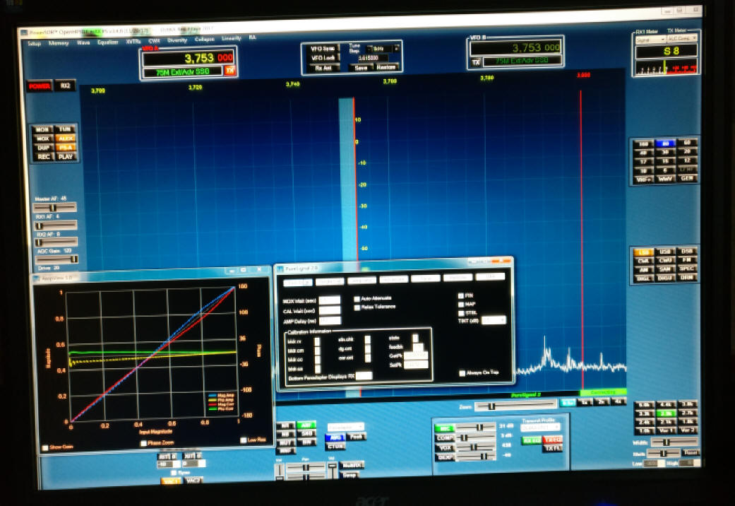Toggle the DUP duplex button
Viewport: 735px width, 506px height.
click(43, 148)
